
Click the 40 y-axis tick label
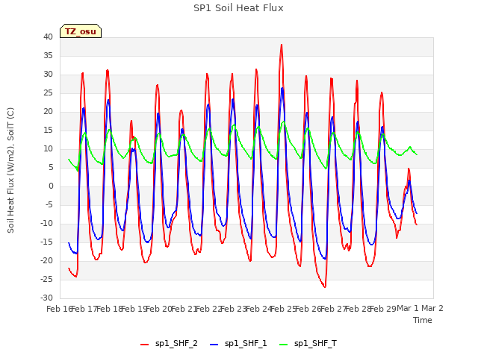(x=48, y=37)
